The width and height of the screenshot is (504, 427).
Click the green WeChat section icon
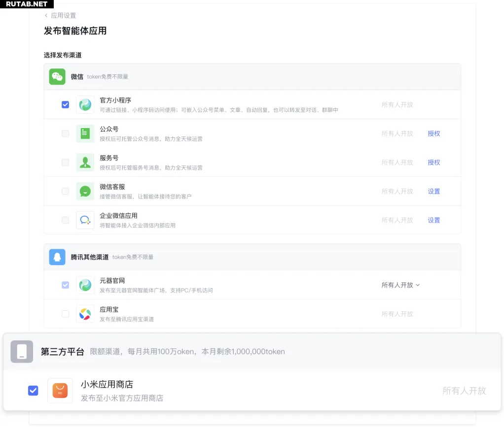[57, 77]
